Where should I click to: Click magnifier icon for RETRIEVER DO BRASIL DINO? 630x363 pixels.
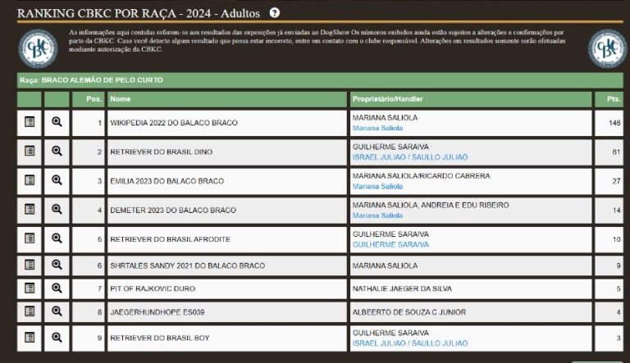pyautogui.click(x=57, y=151)
